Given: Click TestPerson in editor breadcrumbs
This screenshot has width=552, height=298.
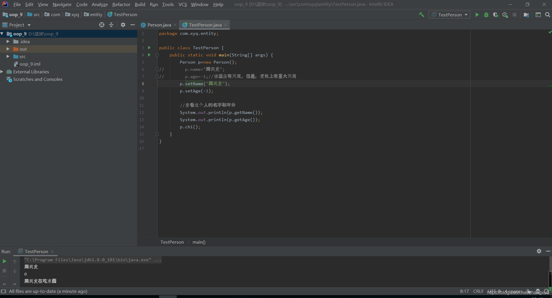Looking at the screenshot, I should [172, 242].
